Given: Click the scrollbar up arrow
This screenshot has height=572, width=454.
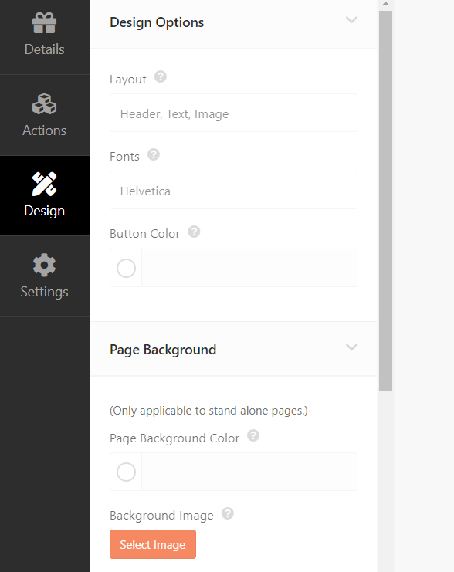Looking at the screenshot, I should (x=386, y=4).
